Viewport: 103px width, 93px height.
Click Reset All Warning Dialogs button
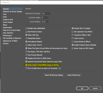(x=54, y=75)
